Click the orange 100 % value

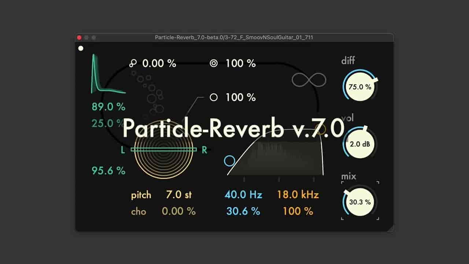pyautogui.click(x=298, y=212)
